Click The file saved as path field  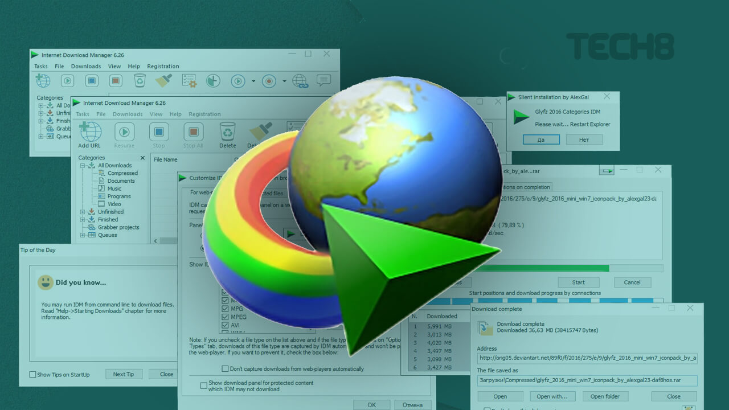[x=587, y=380]
